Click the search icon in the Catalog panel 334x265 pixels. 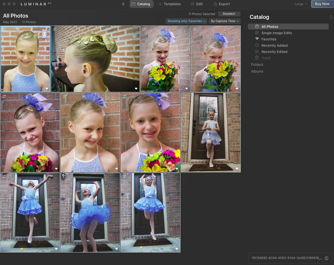point(331,17)
